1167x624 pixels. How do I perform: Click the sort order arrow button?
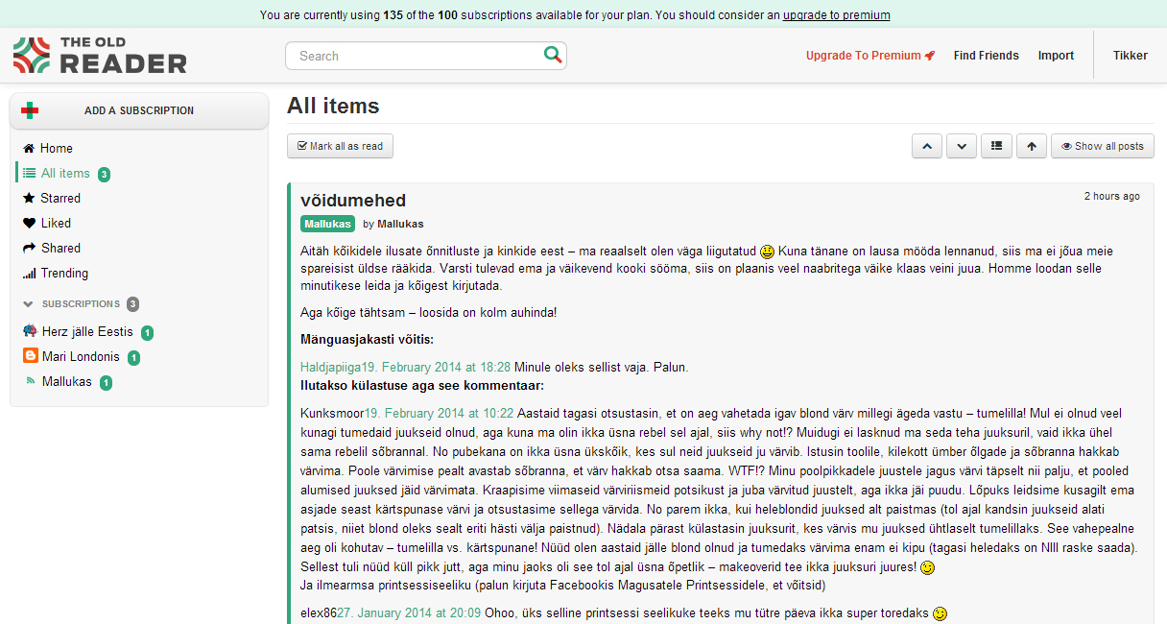[1031, 146]
